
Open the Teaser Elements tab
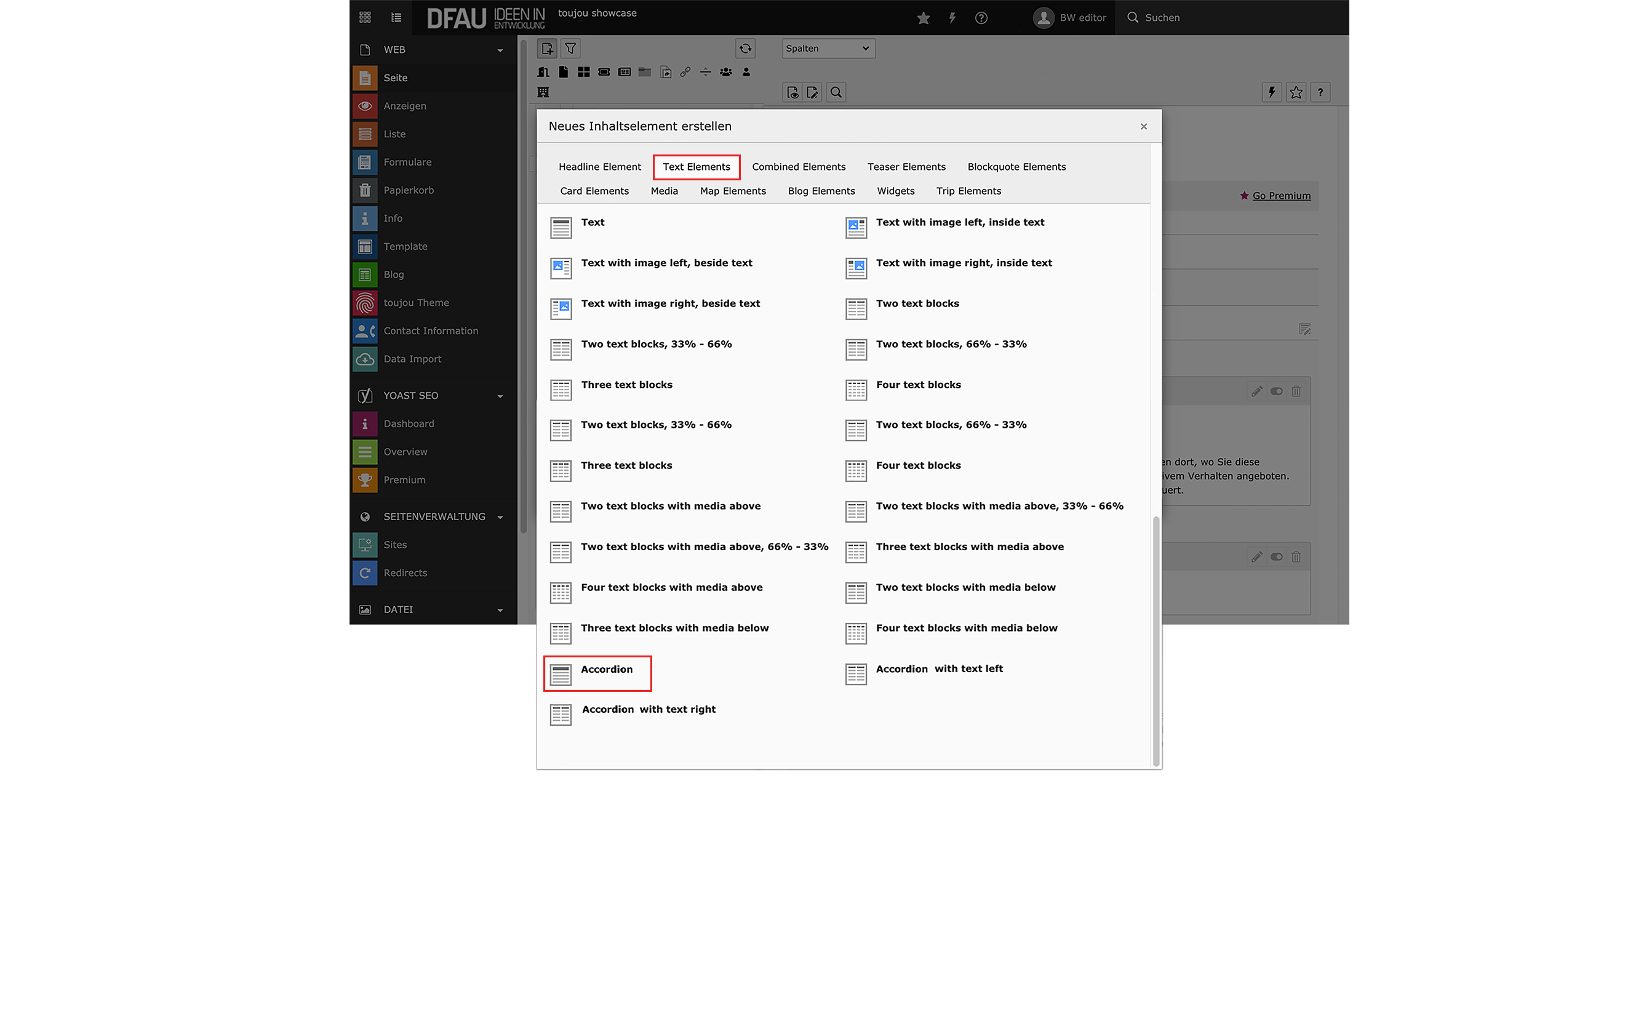coord(906,167)
